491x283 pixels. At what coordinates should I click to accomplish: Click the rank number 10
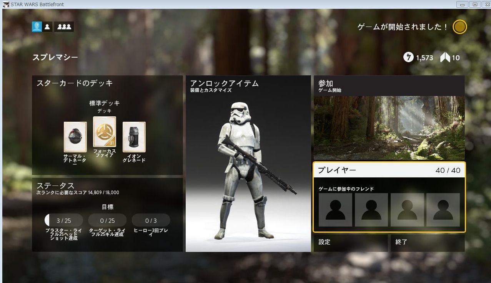click(x=456, y=58)
